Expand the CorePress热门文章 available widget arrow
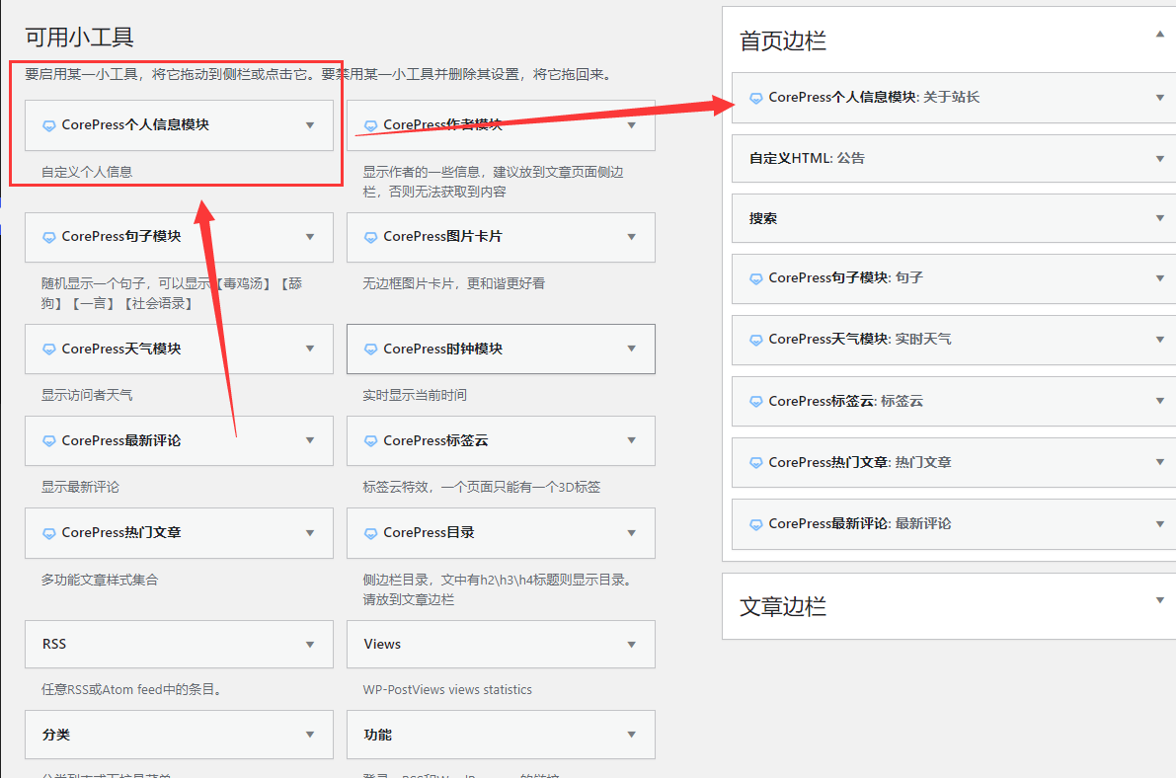The height and width of the screenshot is (778, 1176). (310, 533)
